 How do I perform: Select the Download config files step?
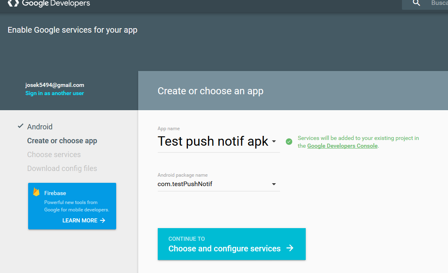[62, 168]
